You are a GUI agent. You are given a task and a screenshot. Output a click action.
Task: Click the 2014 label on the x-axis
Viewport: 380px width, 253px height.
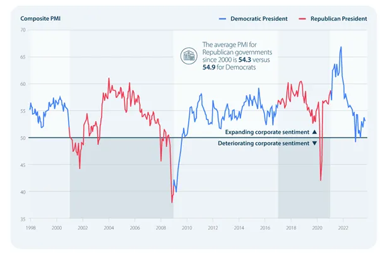(x=239, y=228)
